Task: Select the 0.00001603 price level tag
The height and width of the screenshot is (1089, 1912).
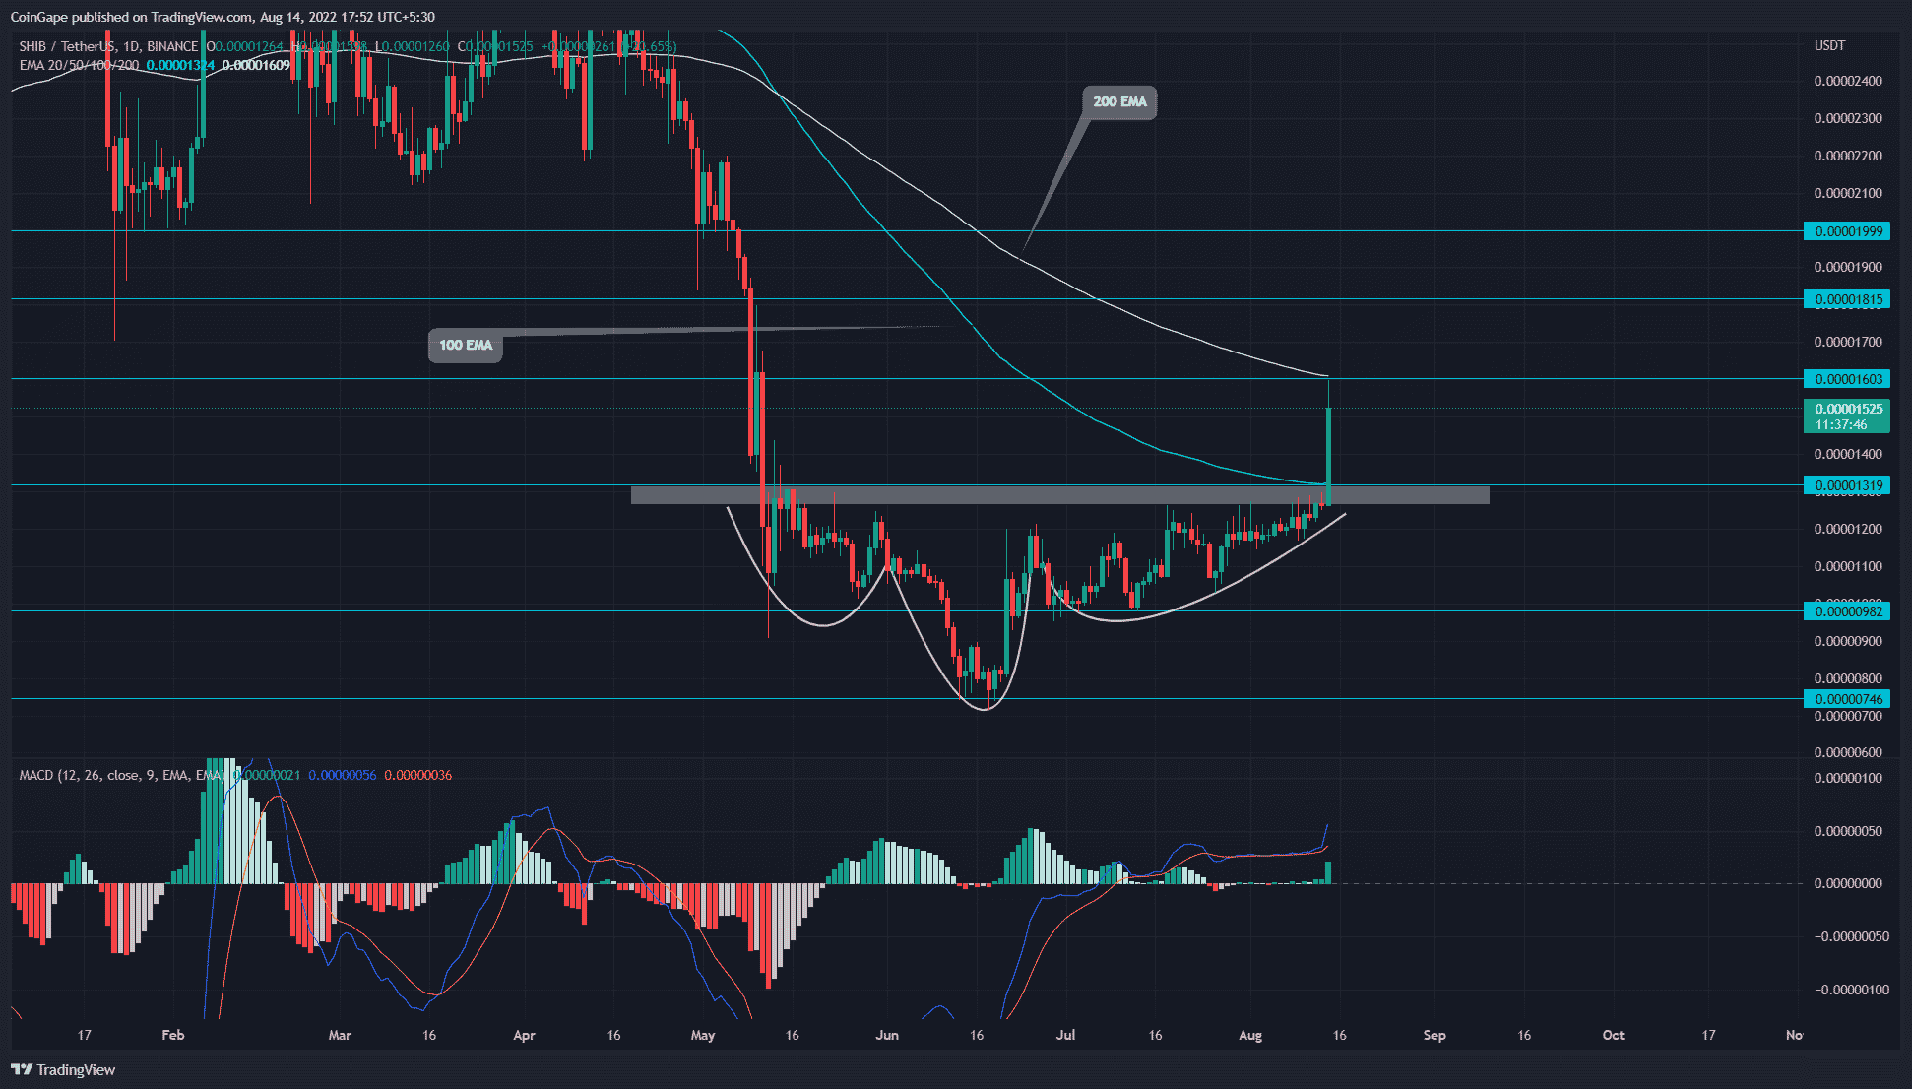Action: point(1846,379)
